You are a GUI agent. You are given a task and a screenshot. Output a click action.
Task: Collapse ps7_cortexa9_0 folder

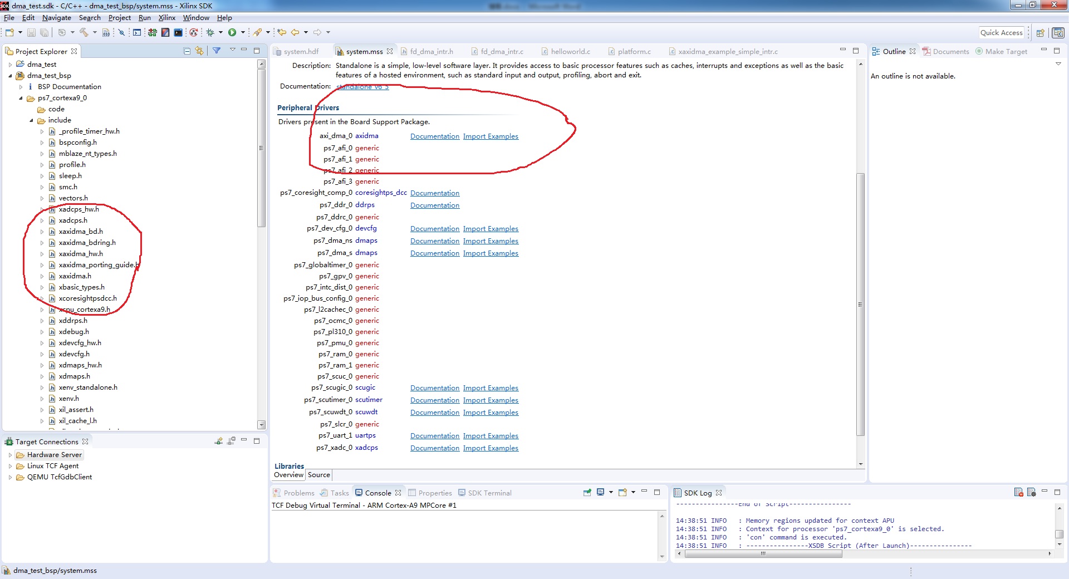pyautogui.click(x=21, y=98)
